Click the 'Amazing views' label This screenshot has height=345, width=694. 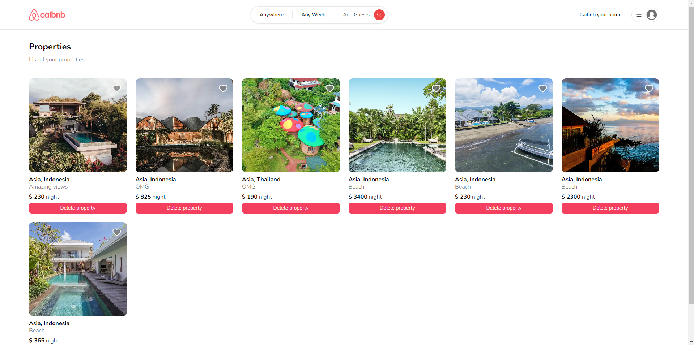(48, 187)
